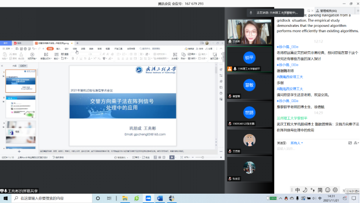Toggle Chinese/English mode in IME toolbar
The height and width of the screenshot is (203, 360).
298,190
